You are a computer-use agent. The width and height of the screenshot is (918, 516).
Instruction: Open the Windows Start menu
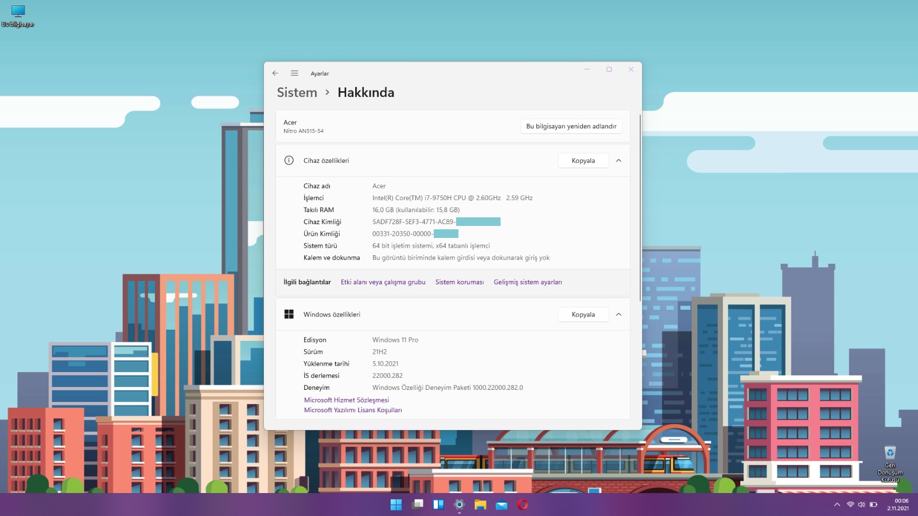point(396,505)
